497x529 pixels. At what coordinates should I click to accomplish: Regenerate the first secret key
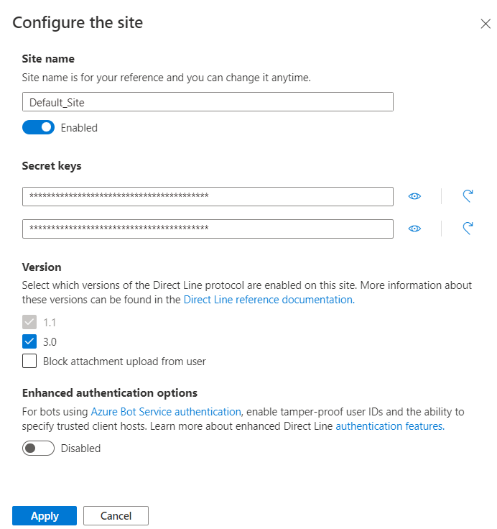(x=468, y=196)
